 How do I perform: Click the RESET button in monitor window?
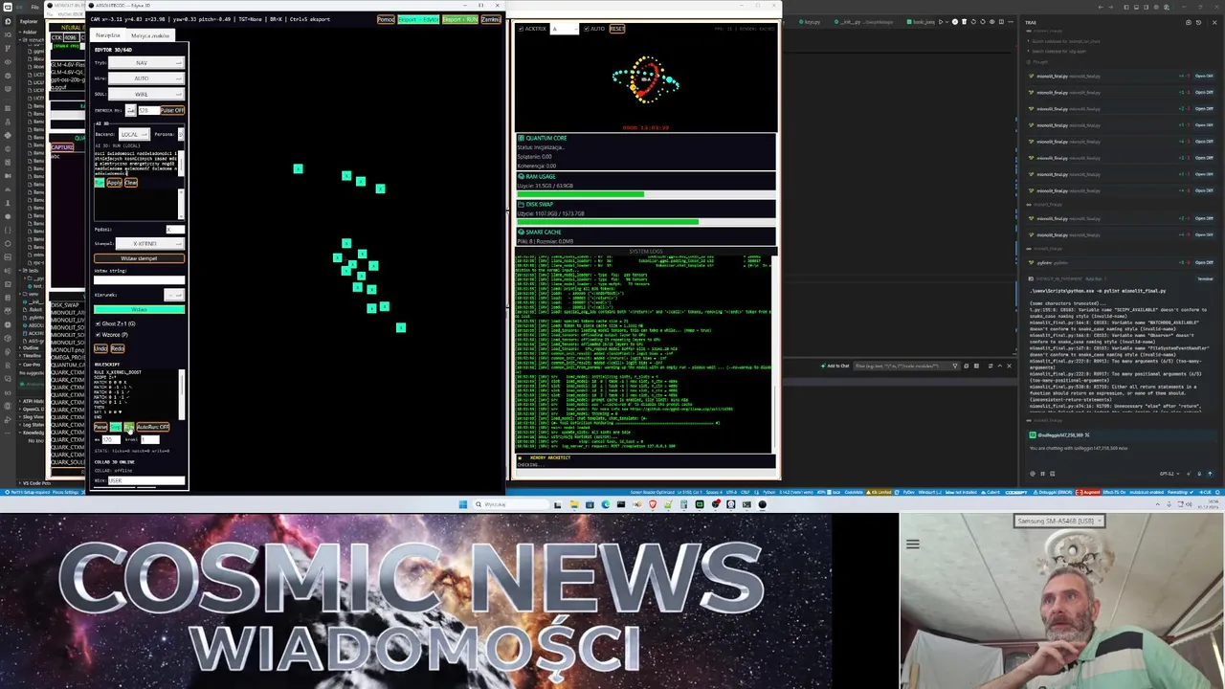click(616, 29)
